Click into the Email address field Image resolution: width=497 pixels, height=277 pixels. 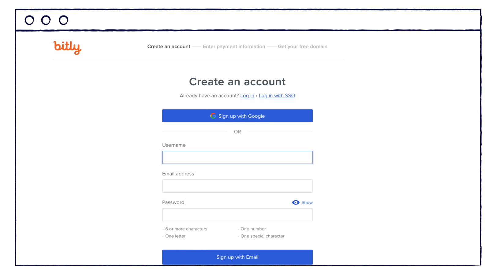(x=237, y=186)
